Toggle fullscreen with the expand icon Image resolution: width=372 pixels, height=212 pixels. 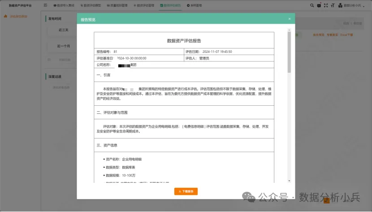click(x=326, y=5)
